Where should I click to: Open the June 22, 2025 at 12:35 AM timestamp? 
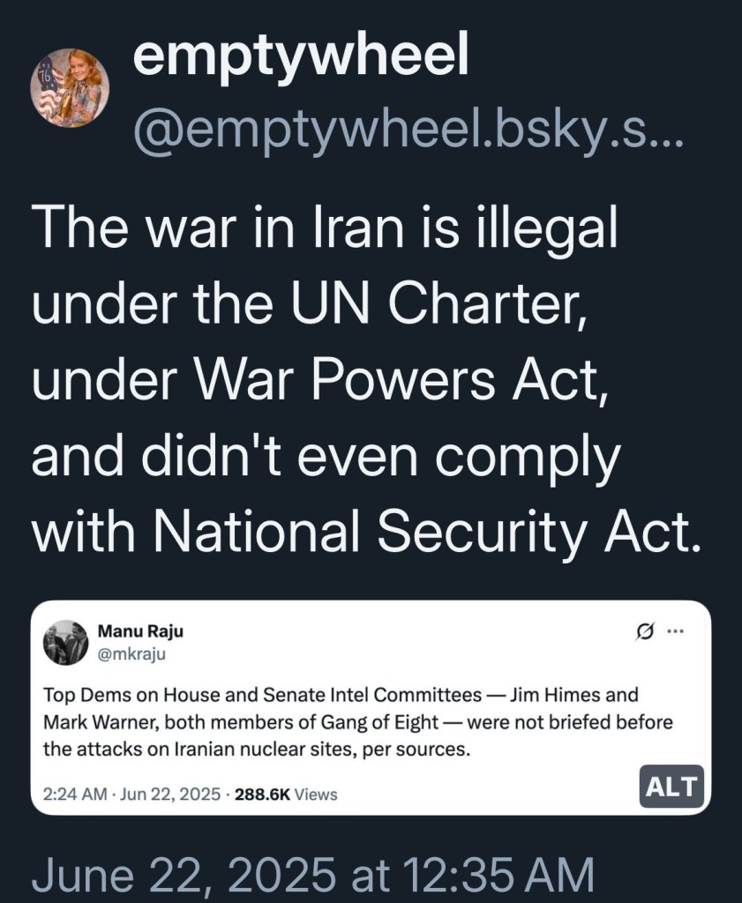pos(312,877)
